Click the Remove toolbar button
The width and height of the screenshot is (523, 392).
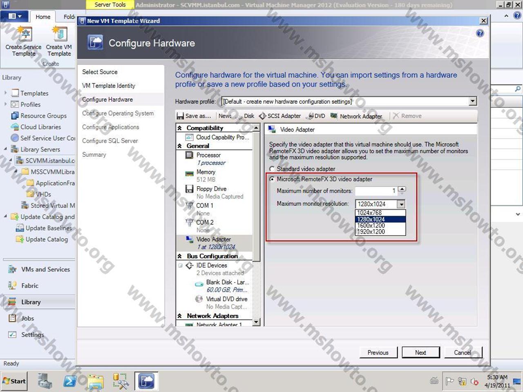(x=407, y=116)
